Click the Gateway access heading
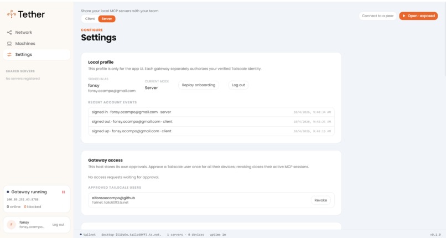 [105, 160]
